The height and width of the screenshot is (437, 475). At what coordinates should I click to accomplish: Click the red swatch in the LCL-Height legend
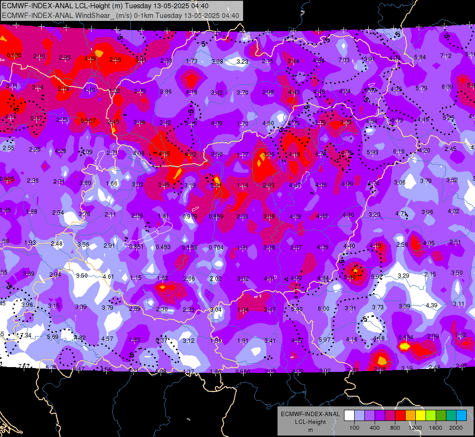pyautogui.click(x=400, y=415)
